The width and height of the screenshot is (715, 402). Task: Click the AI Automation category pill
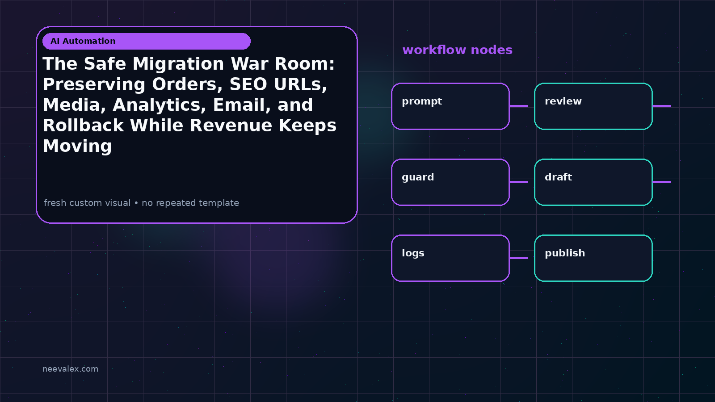point(147,41)
